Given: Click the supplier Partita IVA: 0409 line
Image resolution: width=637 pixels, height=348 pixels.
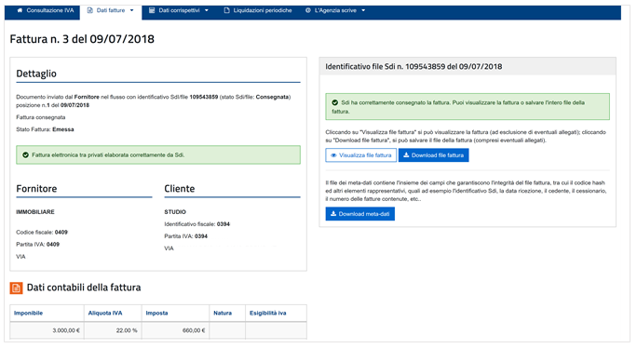Looking at the screenshot, I should 38,245.
